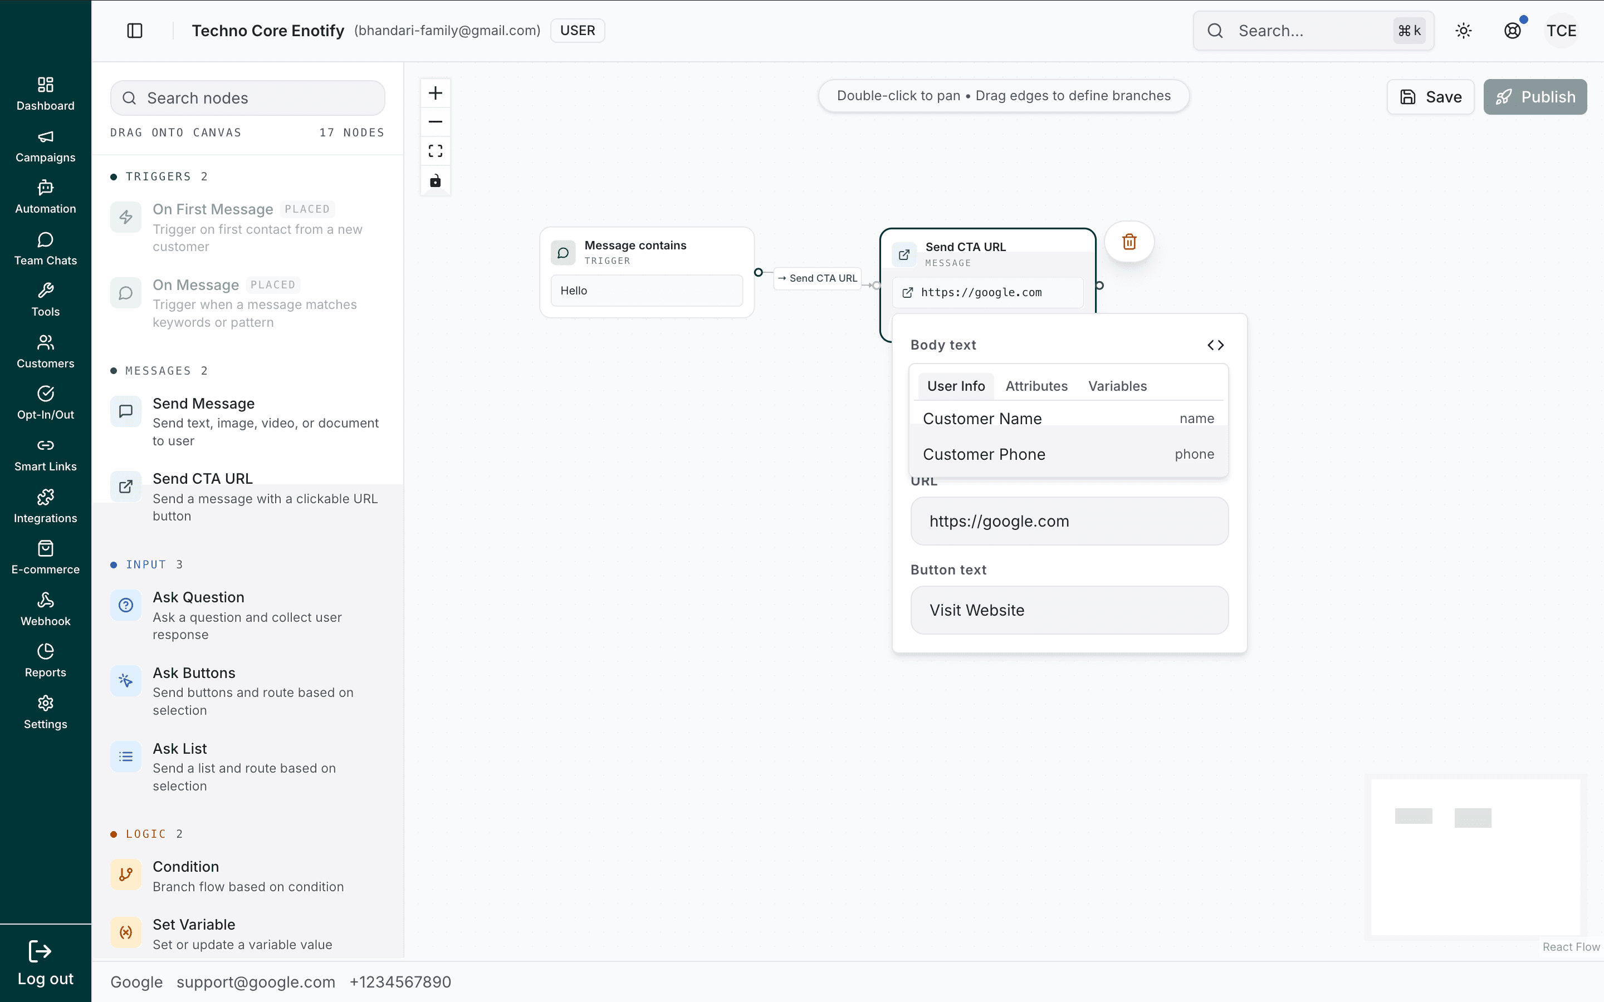Pick the Ask Buttons node
Viewport: 1604px width, 1002px height.
(247, 691)
